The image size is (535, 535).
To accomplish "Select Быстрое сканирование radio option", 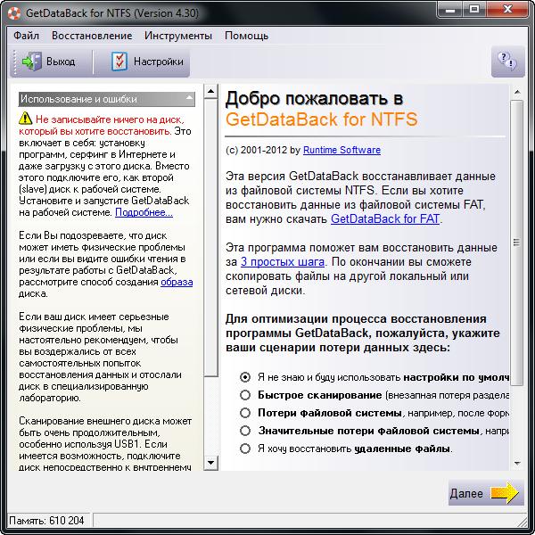I will [x=245, y=395].
